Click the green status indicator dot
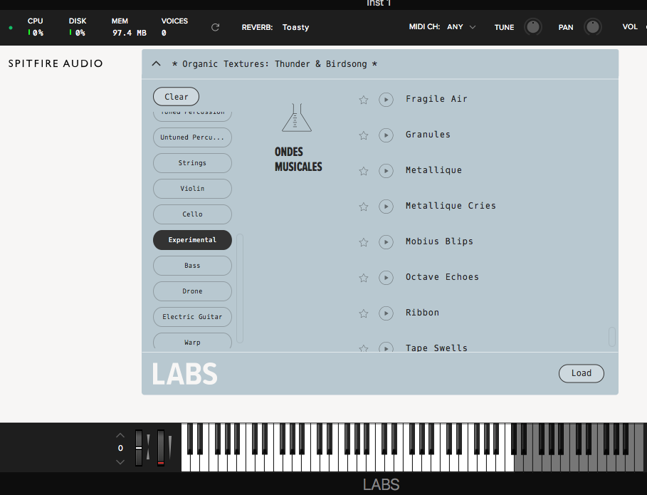This screenshot has height=495, width=647. click(x=10, y=27)
